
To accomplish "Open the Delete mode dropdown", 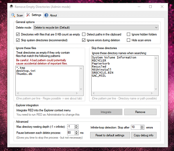I will pos(96,27).
